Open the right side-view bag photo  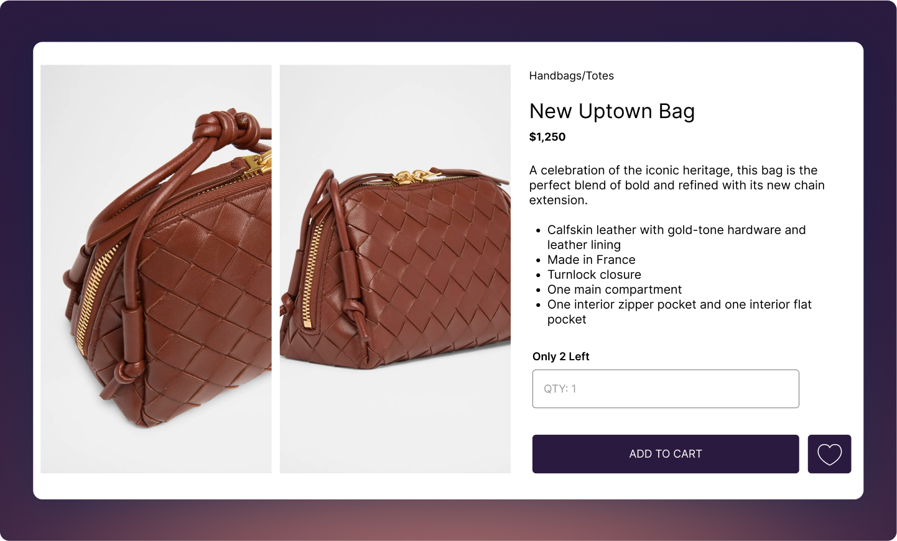click(395, 269)
